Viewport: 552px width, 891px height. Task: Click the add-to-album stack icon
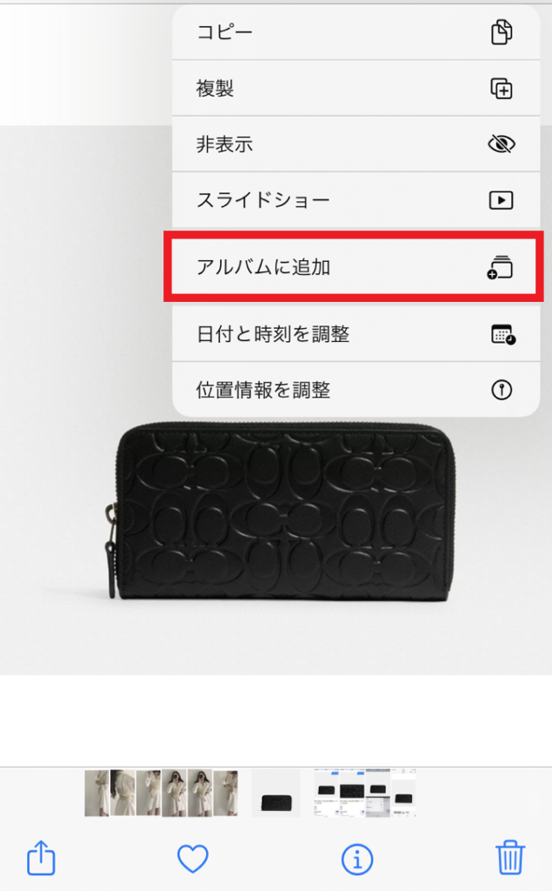point(500,267)
